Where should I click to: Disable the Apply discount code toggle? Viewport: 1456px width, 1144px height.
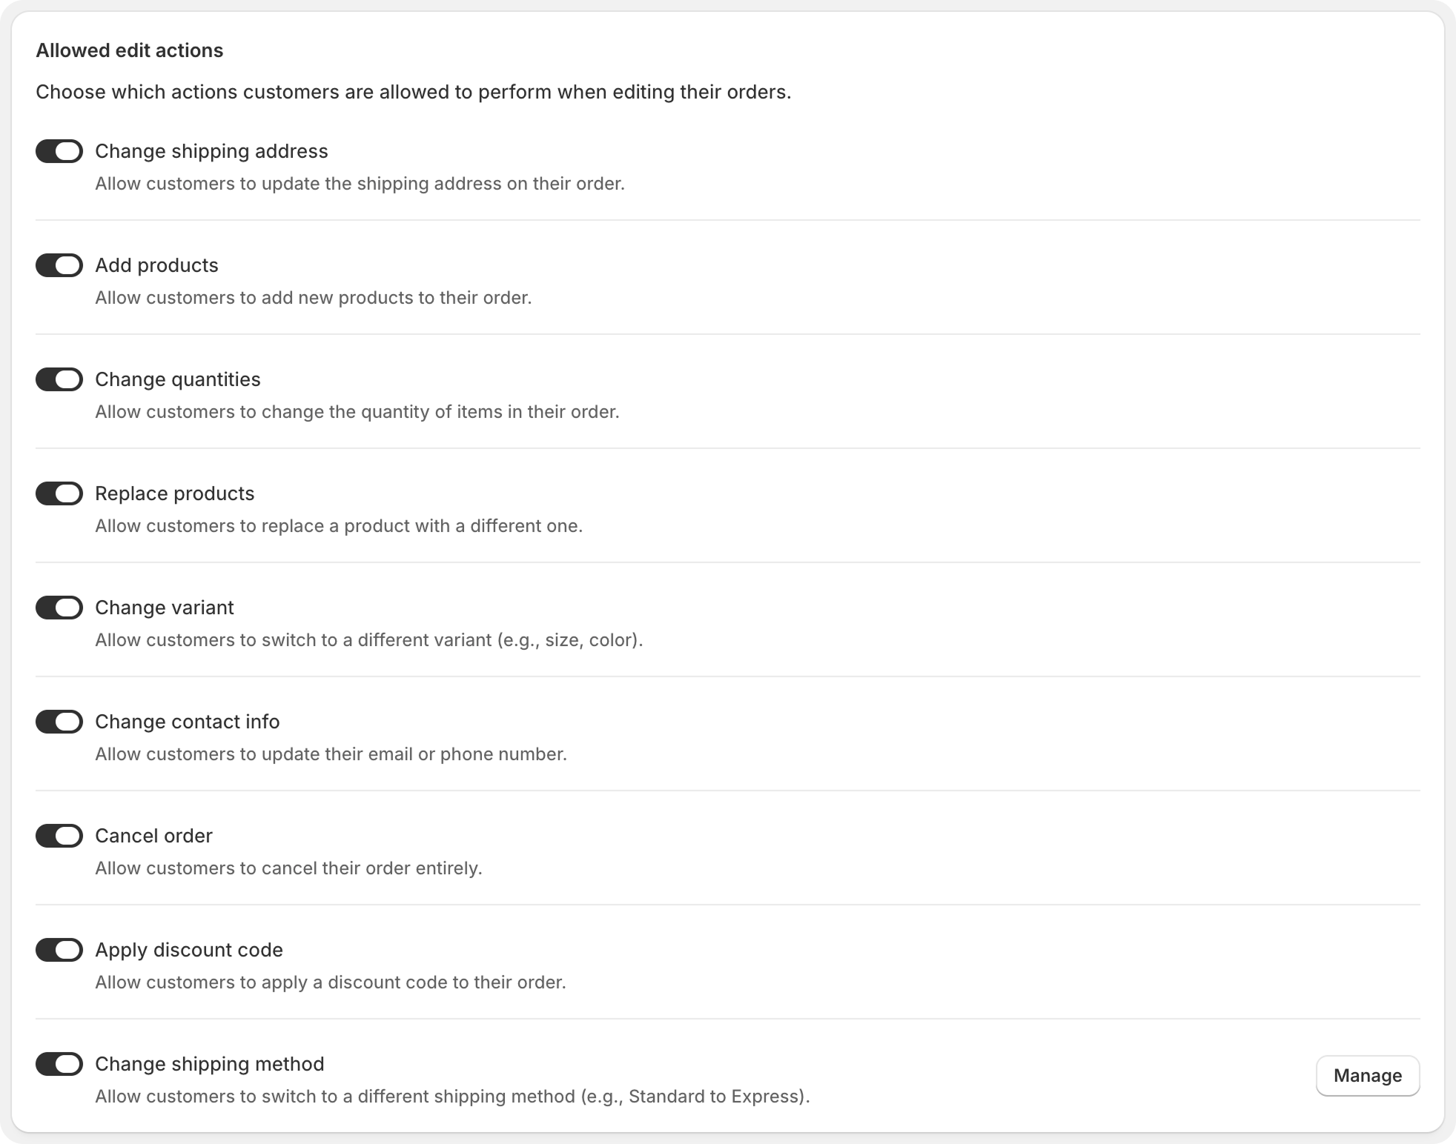pos(59,950)
